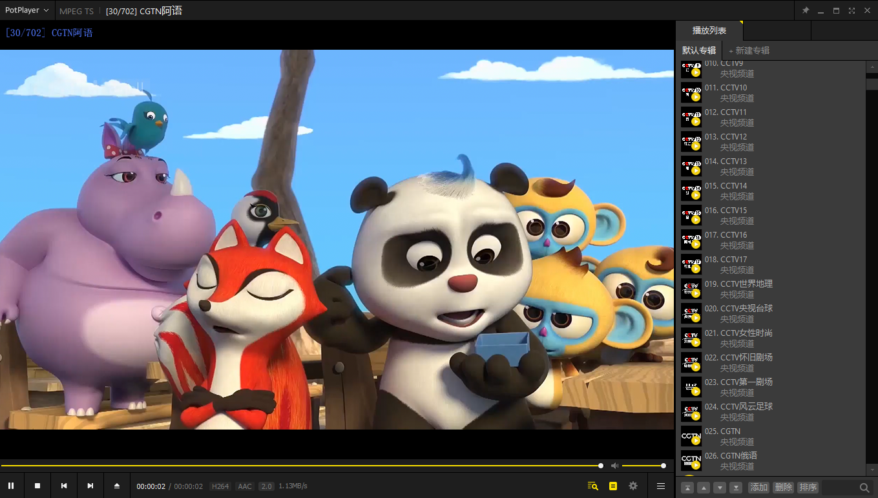Create a new album with 新建专辑
This screenshot has height=498, width=878.
click(749, 50)
